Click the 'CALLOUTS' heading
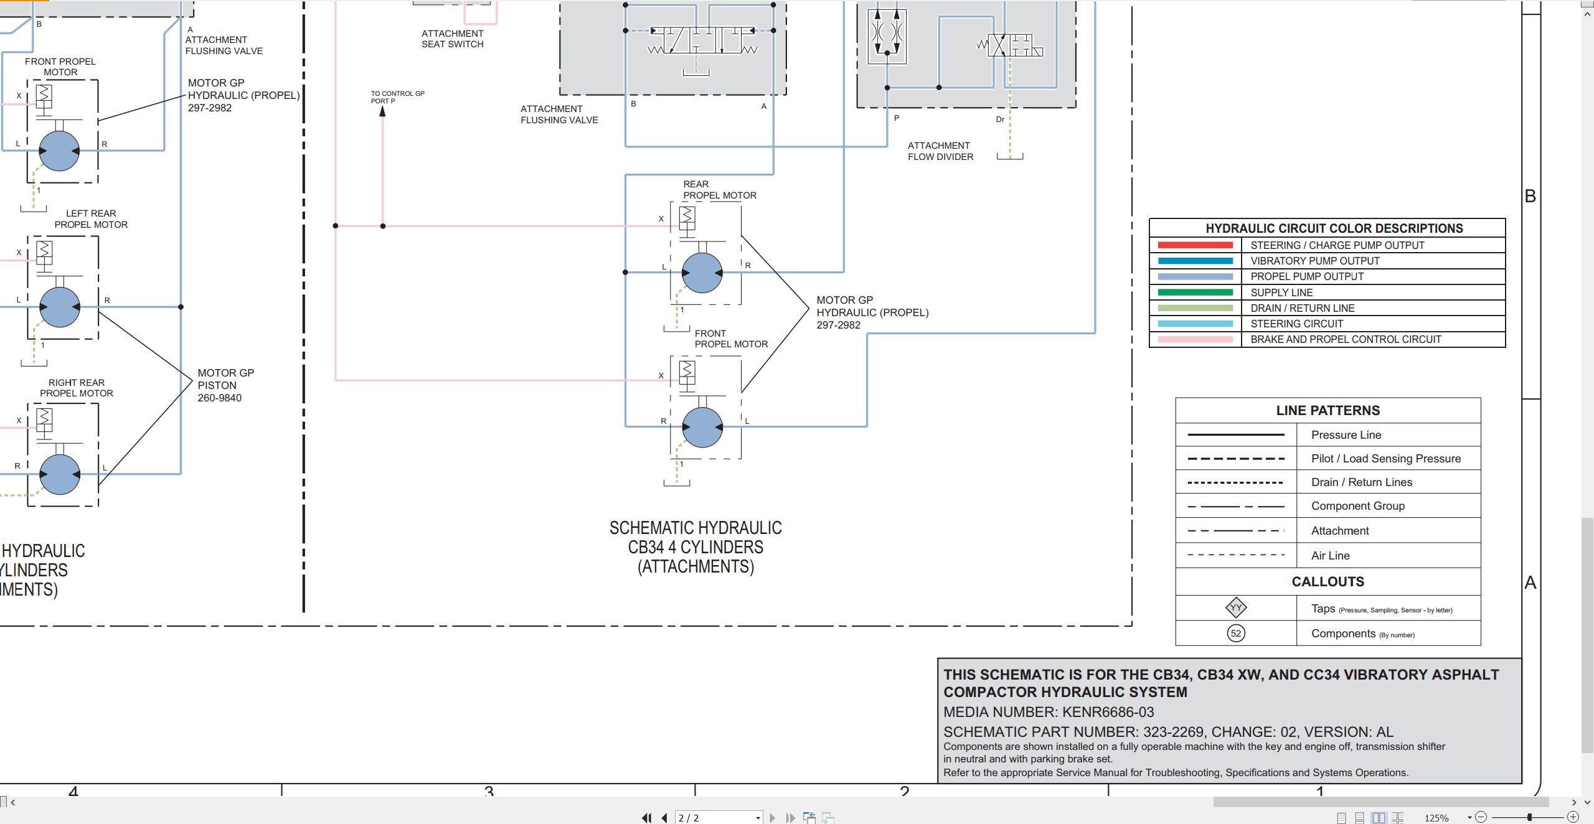Viewport: 1594px width, 824px height. [1328, 581]
